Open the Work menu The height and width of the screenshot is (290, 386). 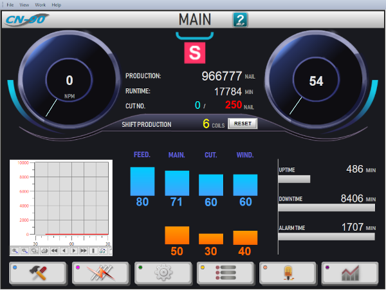pyautogui.click(x=41, y=5)
